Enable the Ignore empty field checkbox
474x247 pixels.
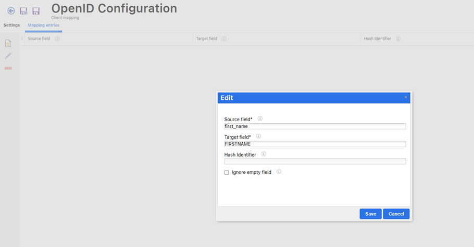pyautogui.click(x=227, y=172)
